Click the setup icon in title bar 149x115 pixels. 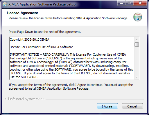5,4
